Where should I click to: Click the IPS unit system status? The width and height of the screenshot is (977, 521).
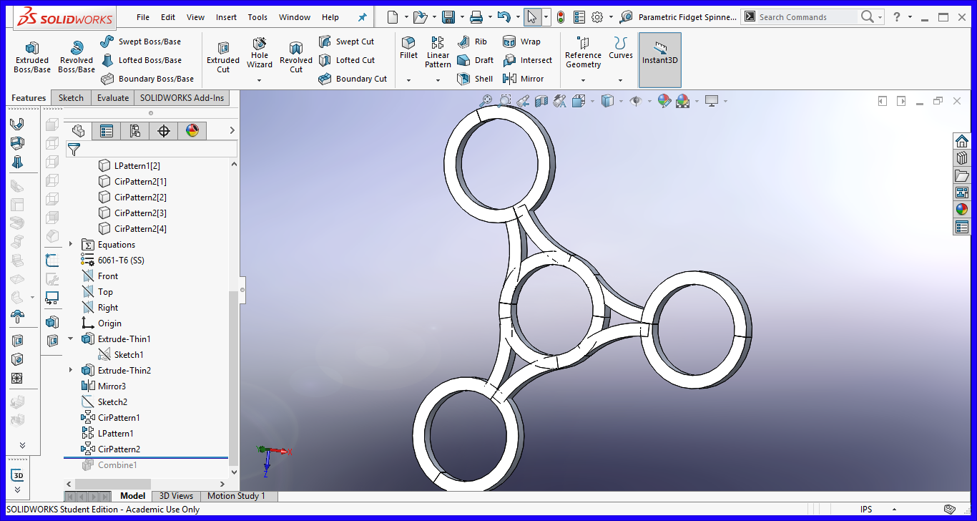[x=867, y=510]
